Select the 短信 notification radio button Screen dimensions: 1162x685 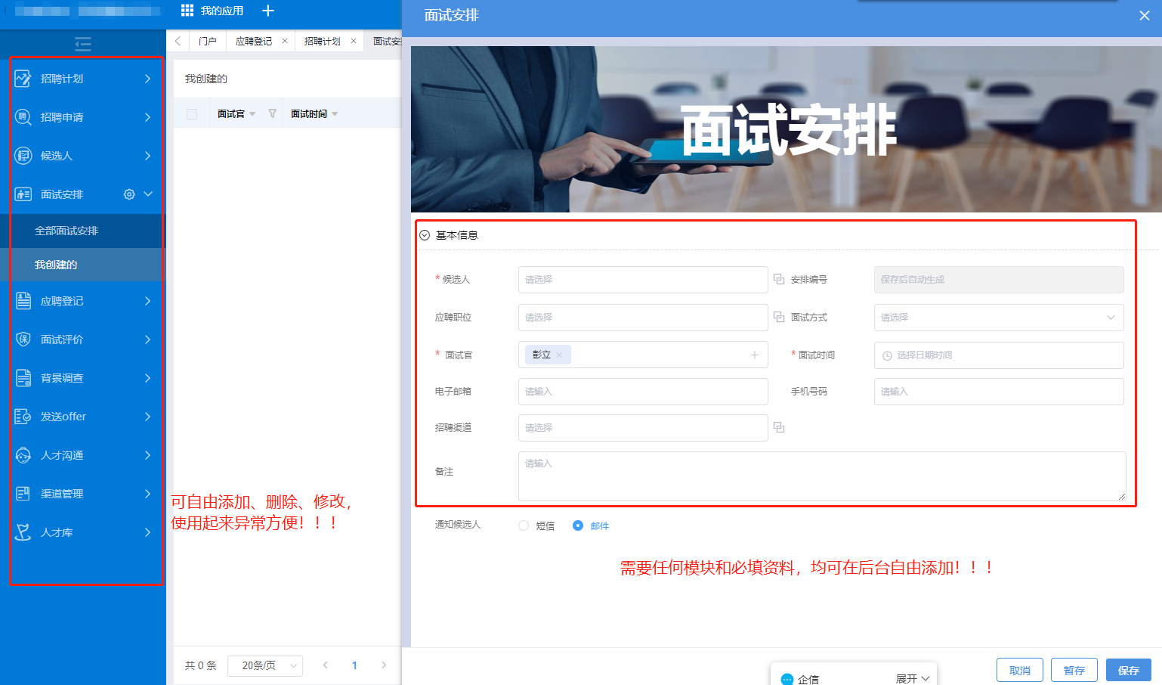tap(524, 525)
